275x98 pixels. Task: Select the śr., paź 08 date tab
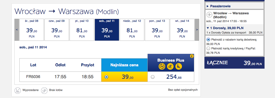pos(32,30)
